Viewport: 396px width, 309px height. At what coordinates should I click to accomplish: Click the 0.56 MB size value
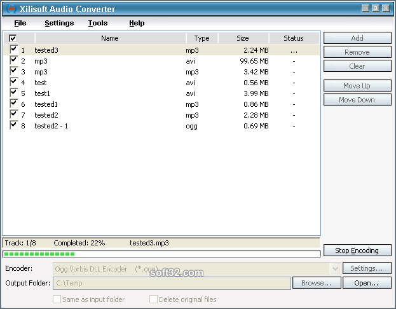[x=256, y=83]
